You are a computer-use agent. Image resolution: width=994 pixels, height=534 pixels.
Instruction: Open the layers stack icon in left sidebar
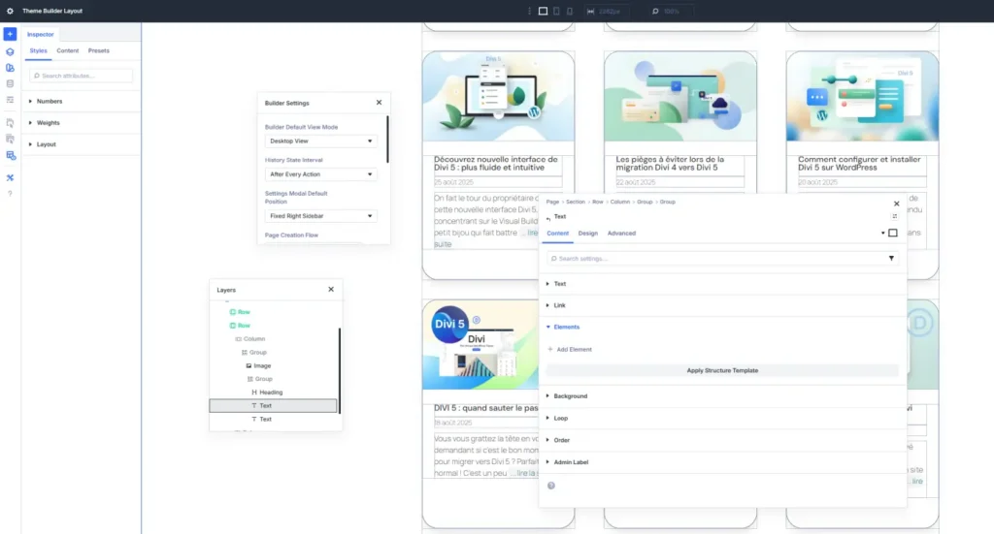pos(10,52)
